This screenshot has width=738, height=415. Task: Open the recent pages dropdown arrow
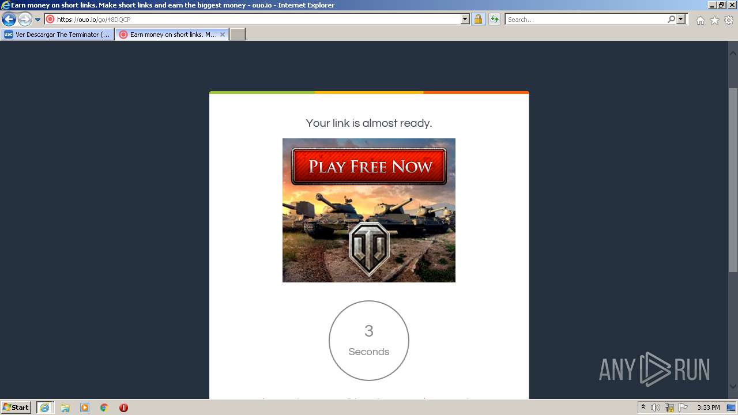pos(38,20)
